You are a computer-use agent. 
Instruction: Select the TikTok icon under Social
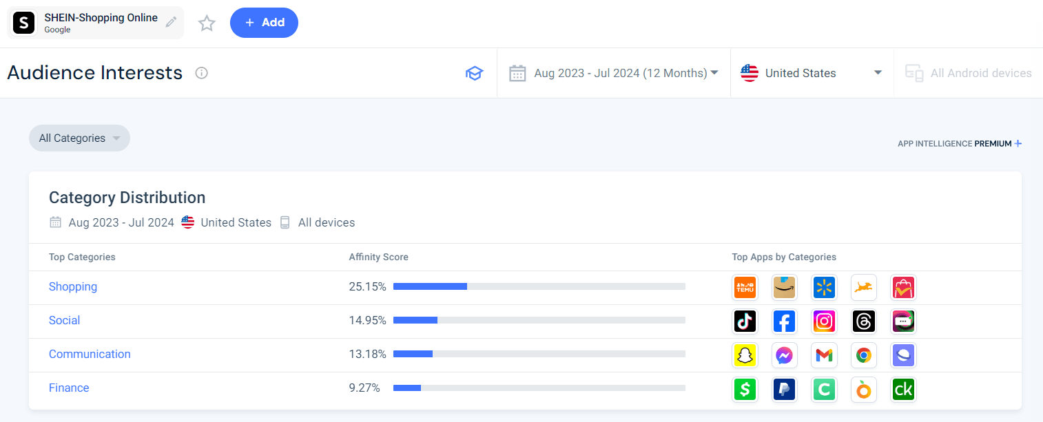[x=745, y=321]
